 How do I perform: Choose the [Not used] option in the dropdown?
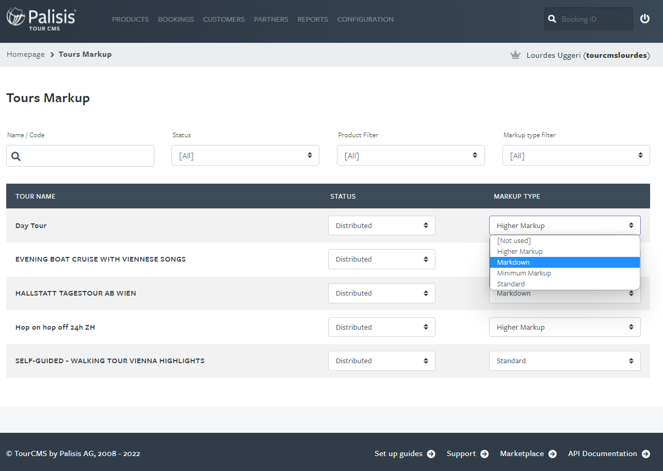[514, 240]
